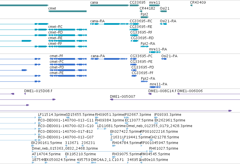Click the RH61027.5prime EST glyph
Screen dimensions: 240x164
151,151
